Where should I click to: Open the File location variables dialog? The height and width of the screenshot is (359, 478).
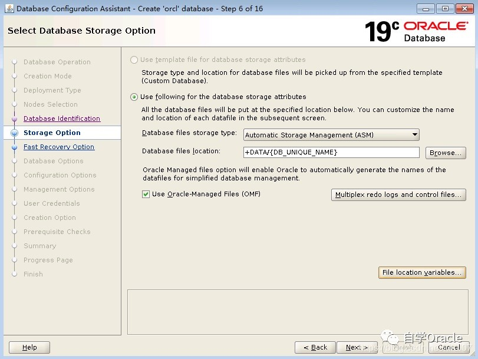[422, 272]
